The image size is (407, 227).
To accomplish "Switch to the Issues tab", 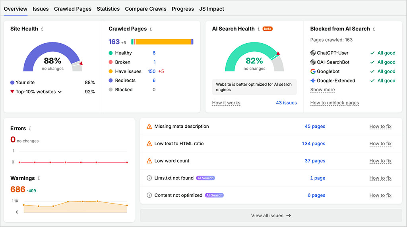I will pos(41,9).
